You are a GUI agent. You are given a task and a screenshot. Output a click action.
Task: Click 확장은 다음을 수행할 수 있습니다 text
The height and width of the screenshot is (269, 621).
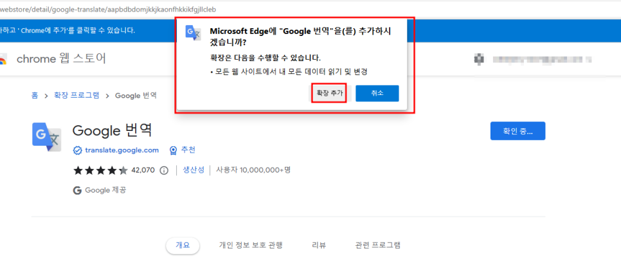point(265,58)
